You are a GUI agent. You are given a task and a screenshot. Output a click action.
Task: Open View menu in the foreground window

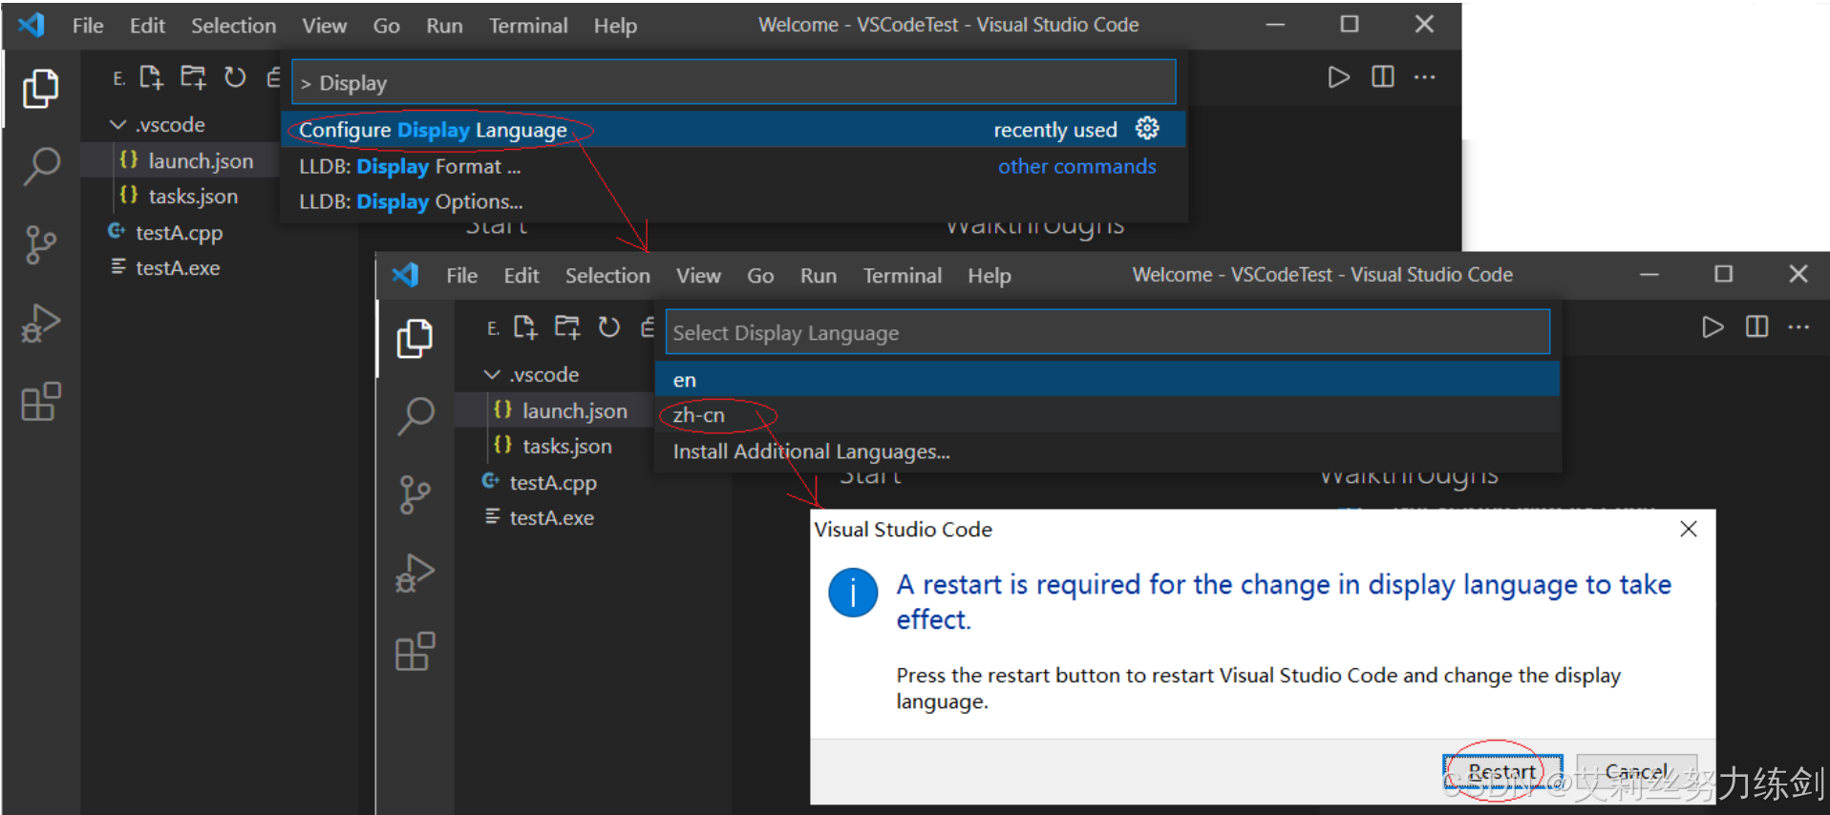(x=699, y=276)
